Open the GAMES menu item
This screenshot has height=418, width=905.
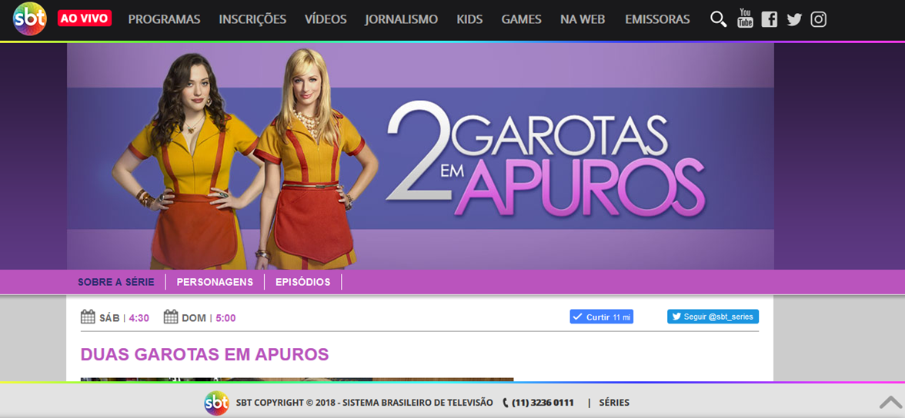521,20
